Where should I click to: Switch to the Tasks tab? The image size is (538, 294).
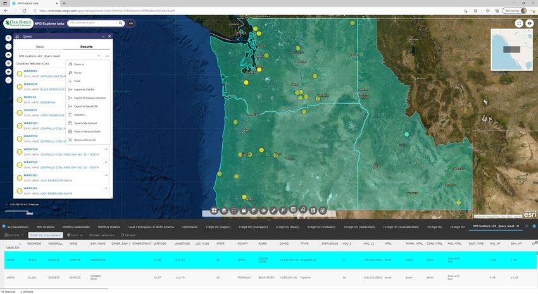[39, 47]
